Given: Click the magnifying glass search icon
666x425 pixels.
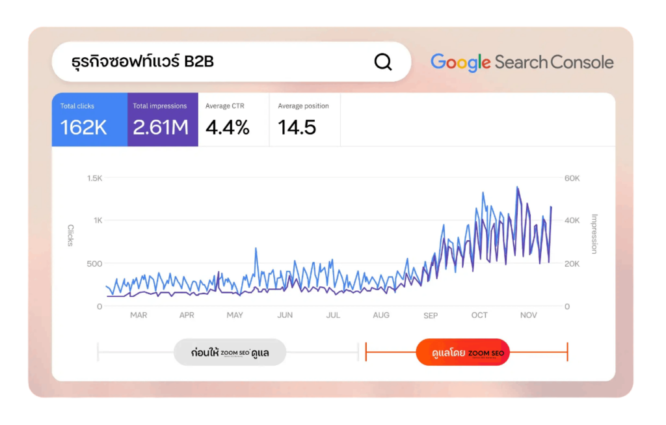Looking at the screenshot, I should click(383, 62).
